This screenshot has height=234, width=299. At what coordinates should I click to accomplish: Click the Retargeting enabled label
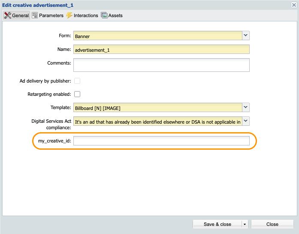tap(49, 94)
